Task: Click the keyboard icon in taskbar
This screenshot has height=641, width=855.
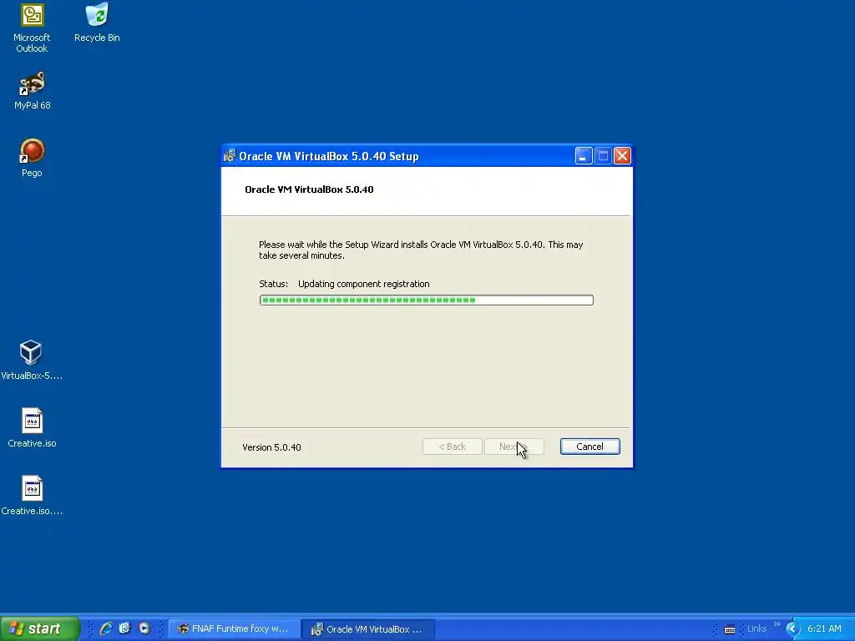Action: [x=730, y=629]
